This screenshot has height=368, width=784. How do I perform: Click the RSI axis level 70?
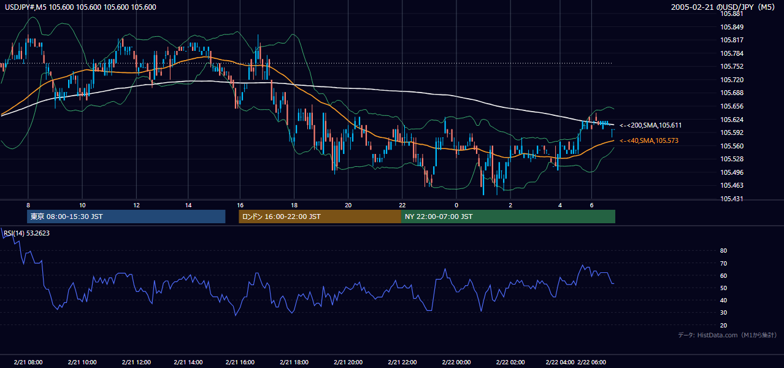[724, 263]
